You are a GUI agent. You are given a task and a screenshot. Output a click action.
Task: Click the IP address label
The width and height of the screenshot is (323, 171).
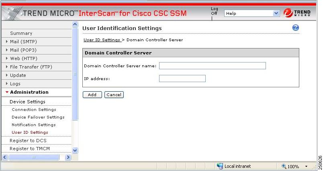point(97,78)
